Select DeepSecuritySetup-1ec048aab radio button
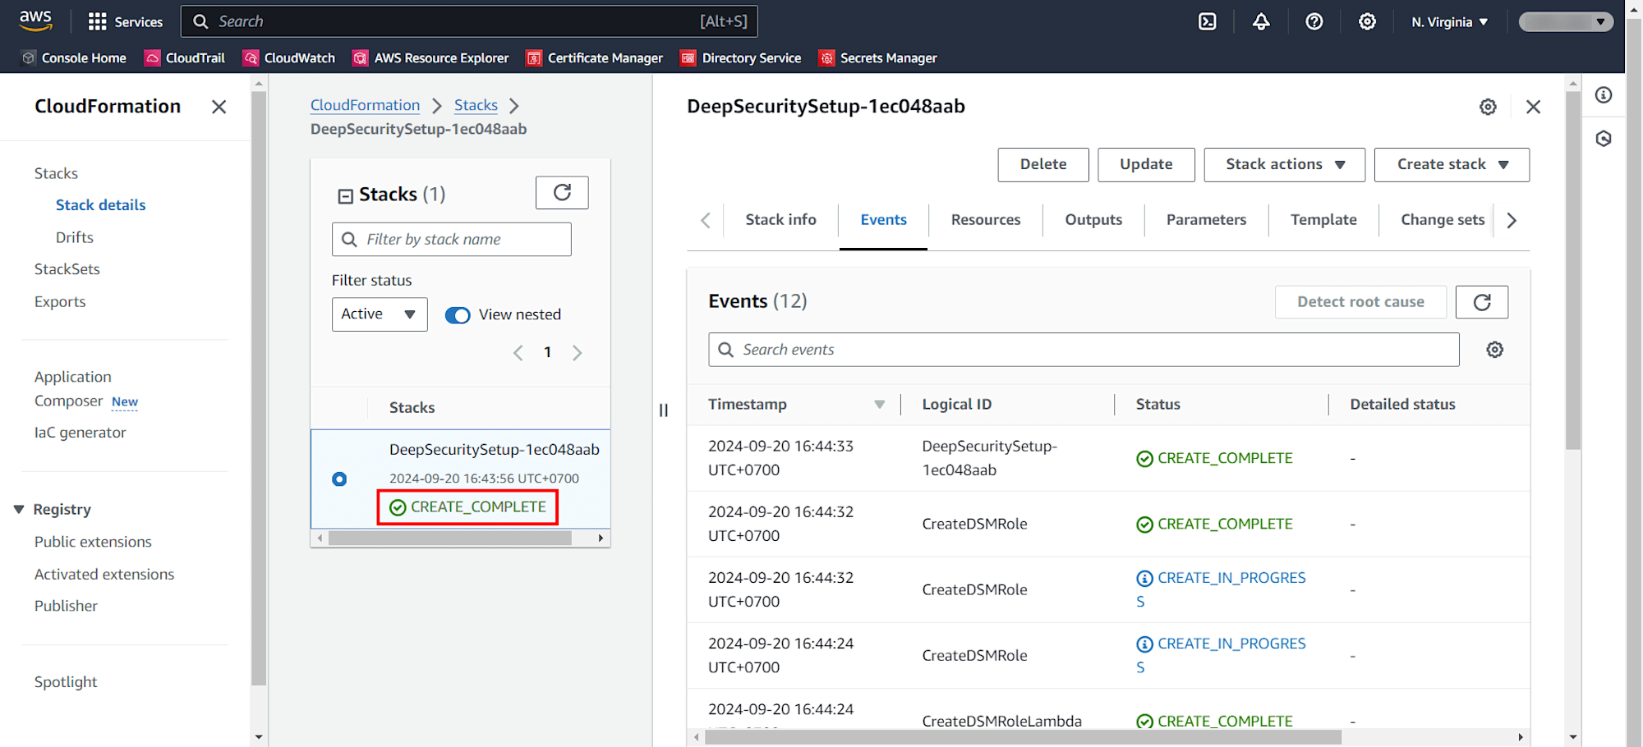This screenshot has width=1643, height=747. (339, 479)
